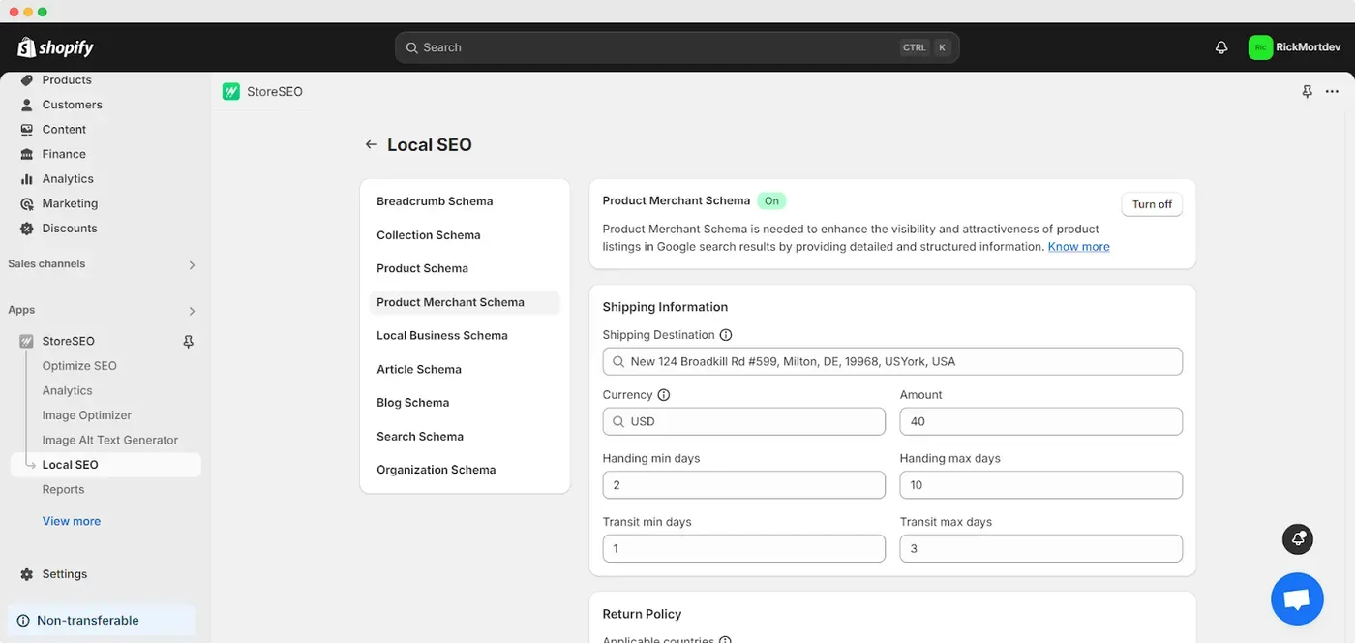Open StoreSEO Analytics submenu item

[x=68, y=390]
